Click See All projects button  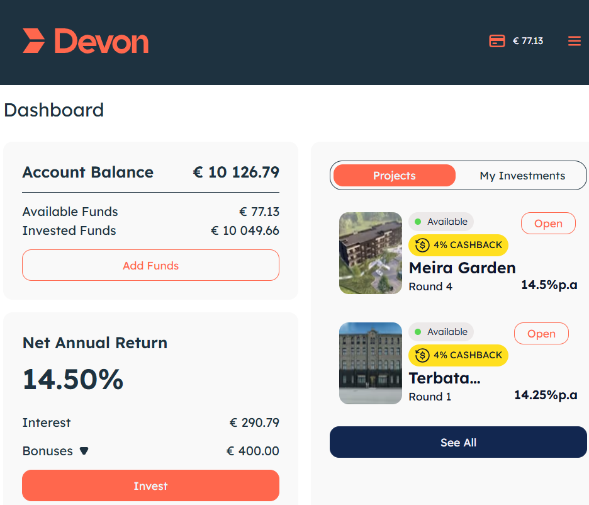click(458, 442)
